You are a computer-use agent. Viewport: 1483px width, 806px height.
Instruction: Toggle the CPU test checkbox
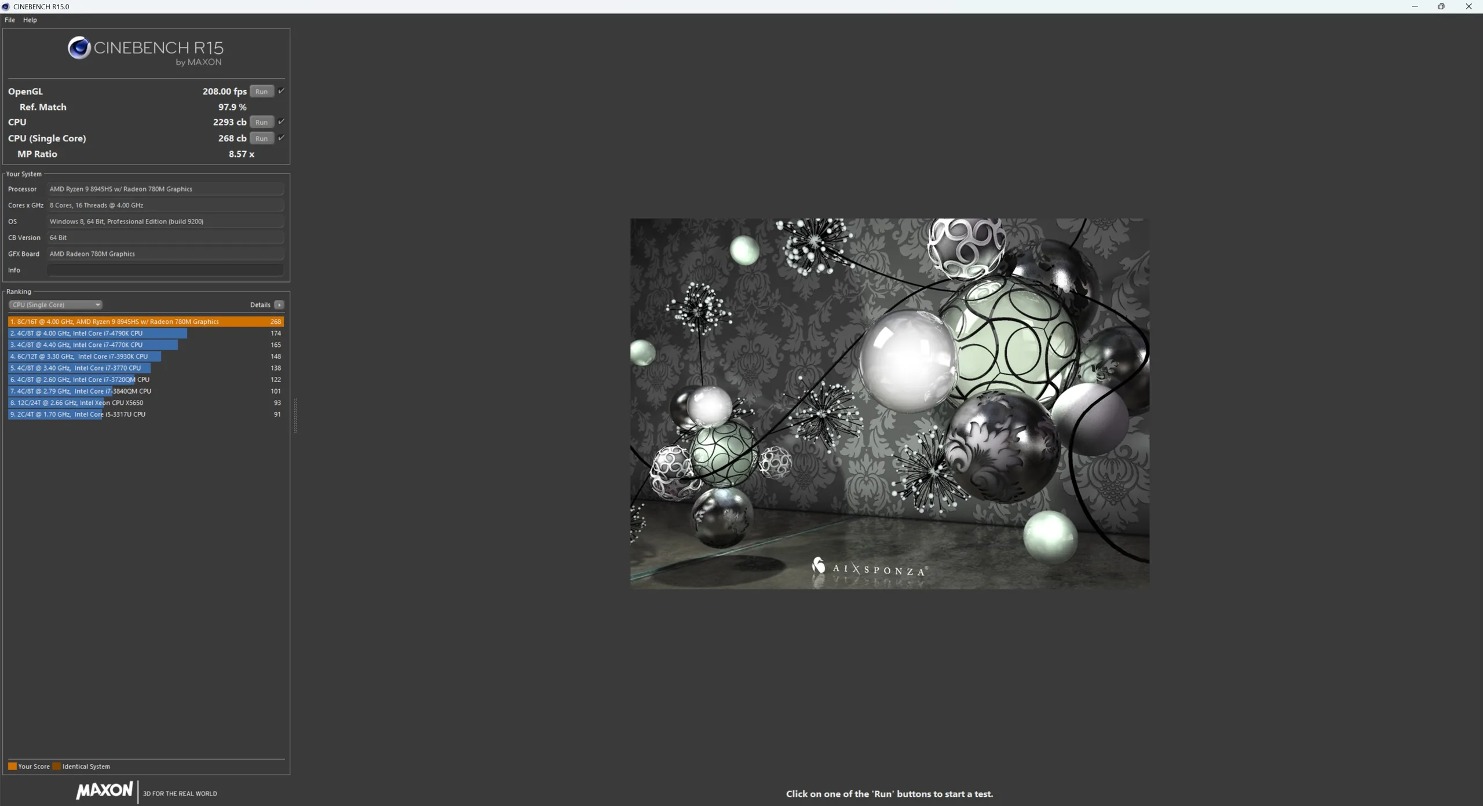pos(281,122)
